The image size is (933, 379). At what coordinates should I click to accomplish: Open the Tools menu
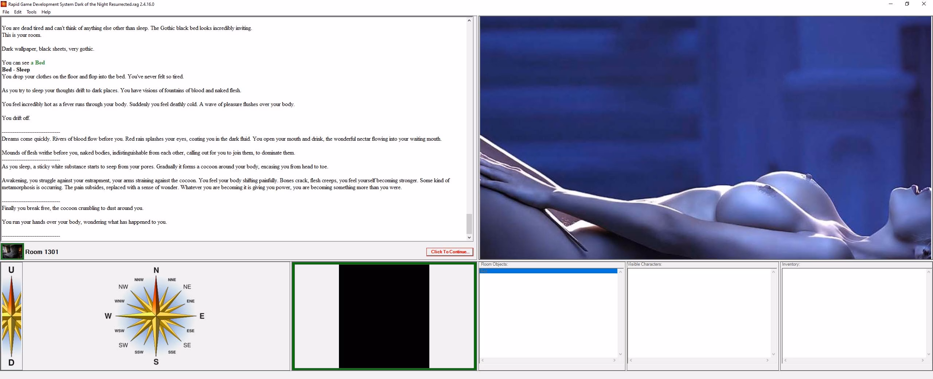32,12
